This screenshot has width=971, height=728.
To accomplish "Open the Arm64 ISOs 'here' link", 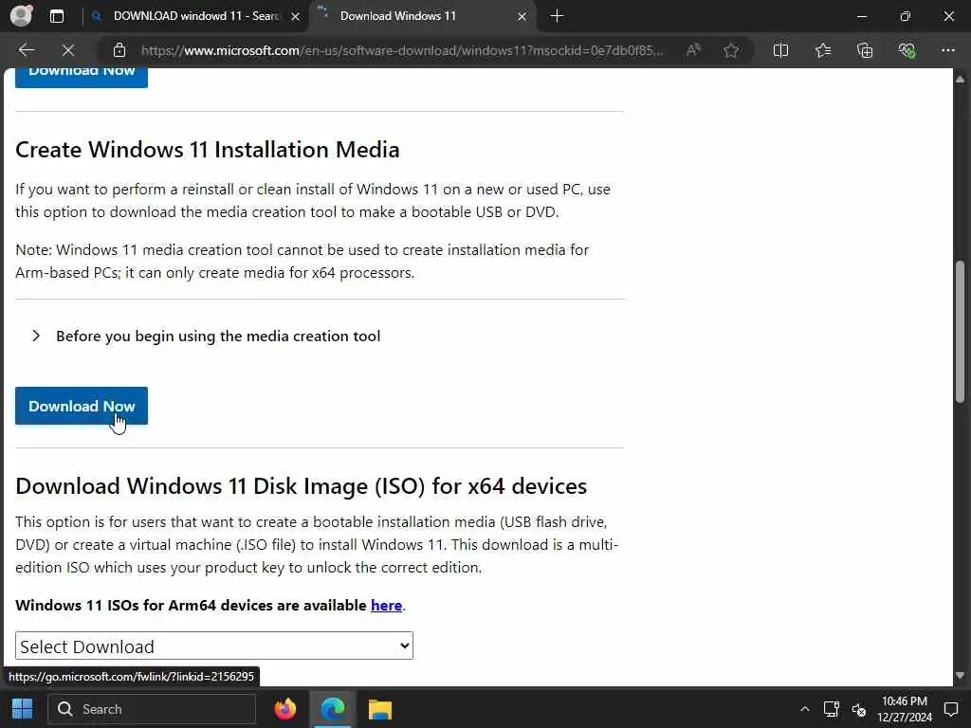I will [386, 606].
